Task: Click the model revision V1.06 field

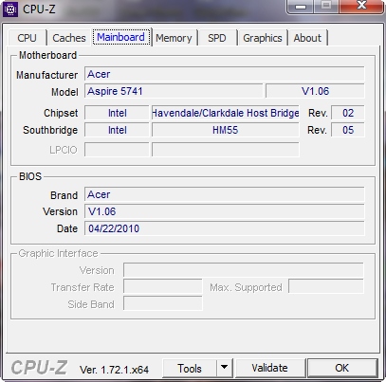Action: (x=315, y=91)
